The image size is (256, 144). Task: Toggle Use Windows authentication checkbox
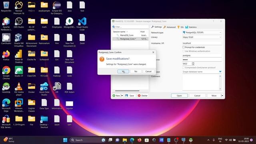click(184, 51)
